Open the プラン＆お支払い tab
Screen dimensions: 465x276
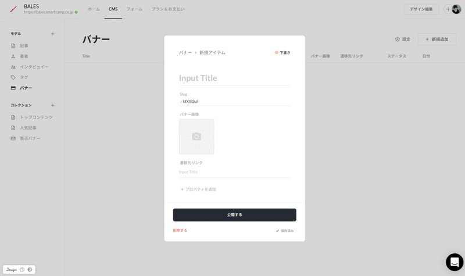pyautogui.click(x=168, y=9)
